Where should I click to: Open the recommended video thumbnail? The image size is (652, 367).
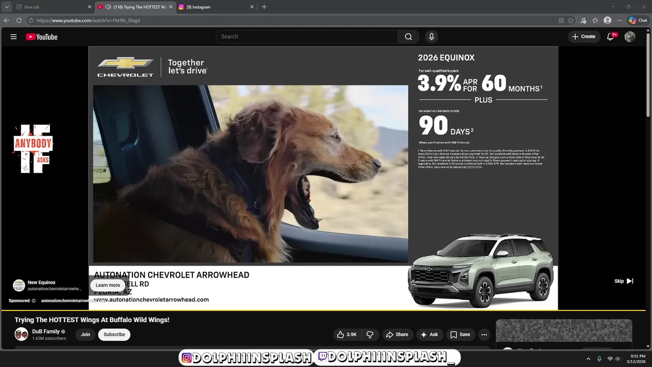(x=564, y=331)
